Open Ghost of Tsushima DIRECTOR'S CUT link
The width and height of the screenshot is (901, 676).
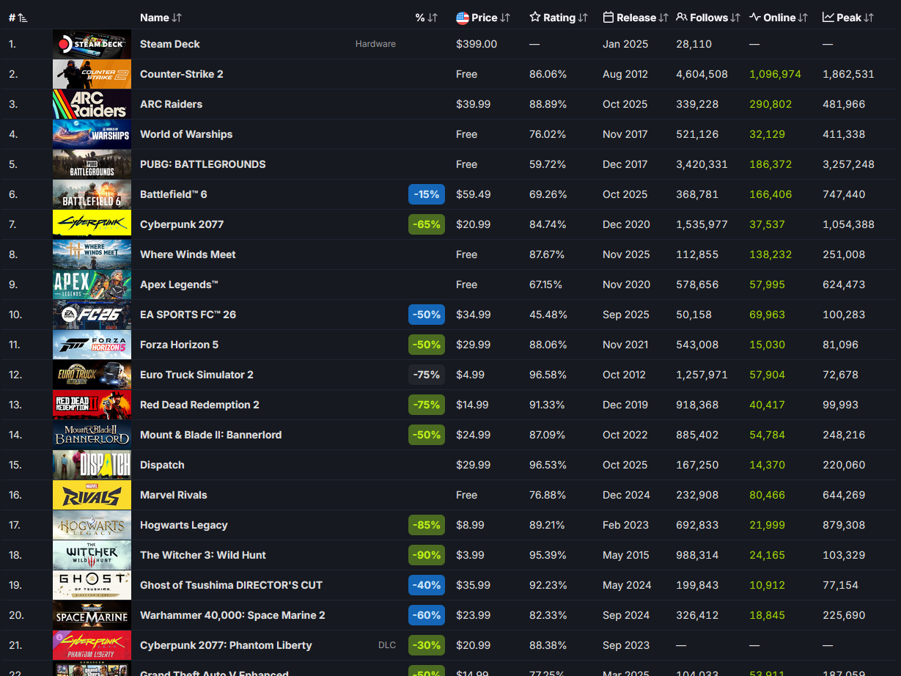(x=232, y=585)
